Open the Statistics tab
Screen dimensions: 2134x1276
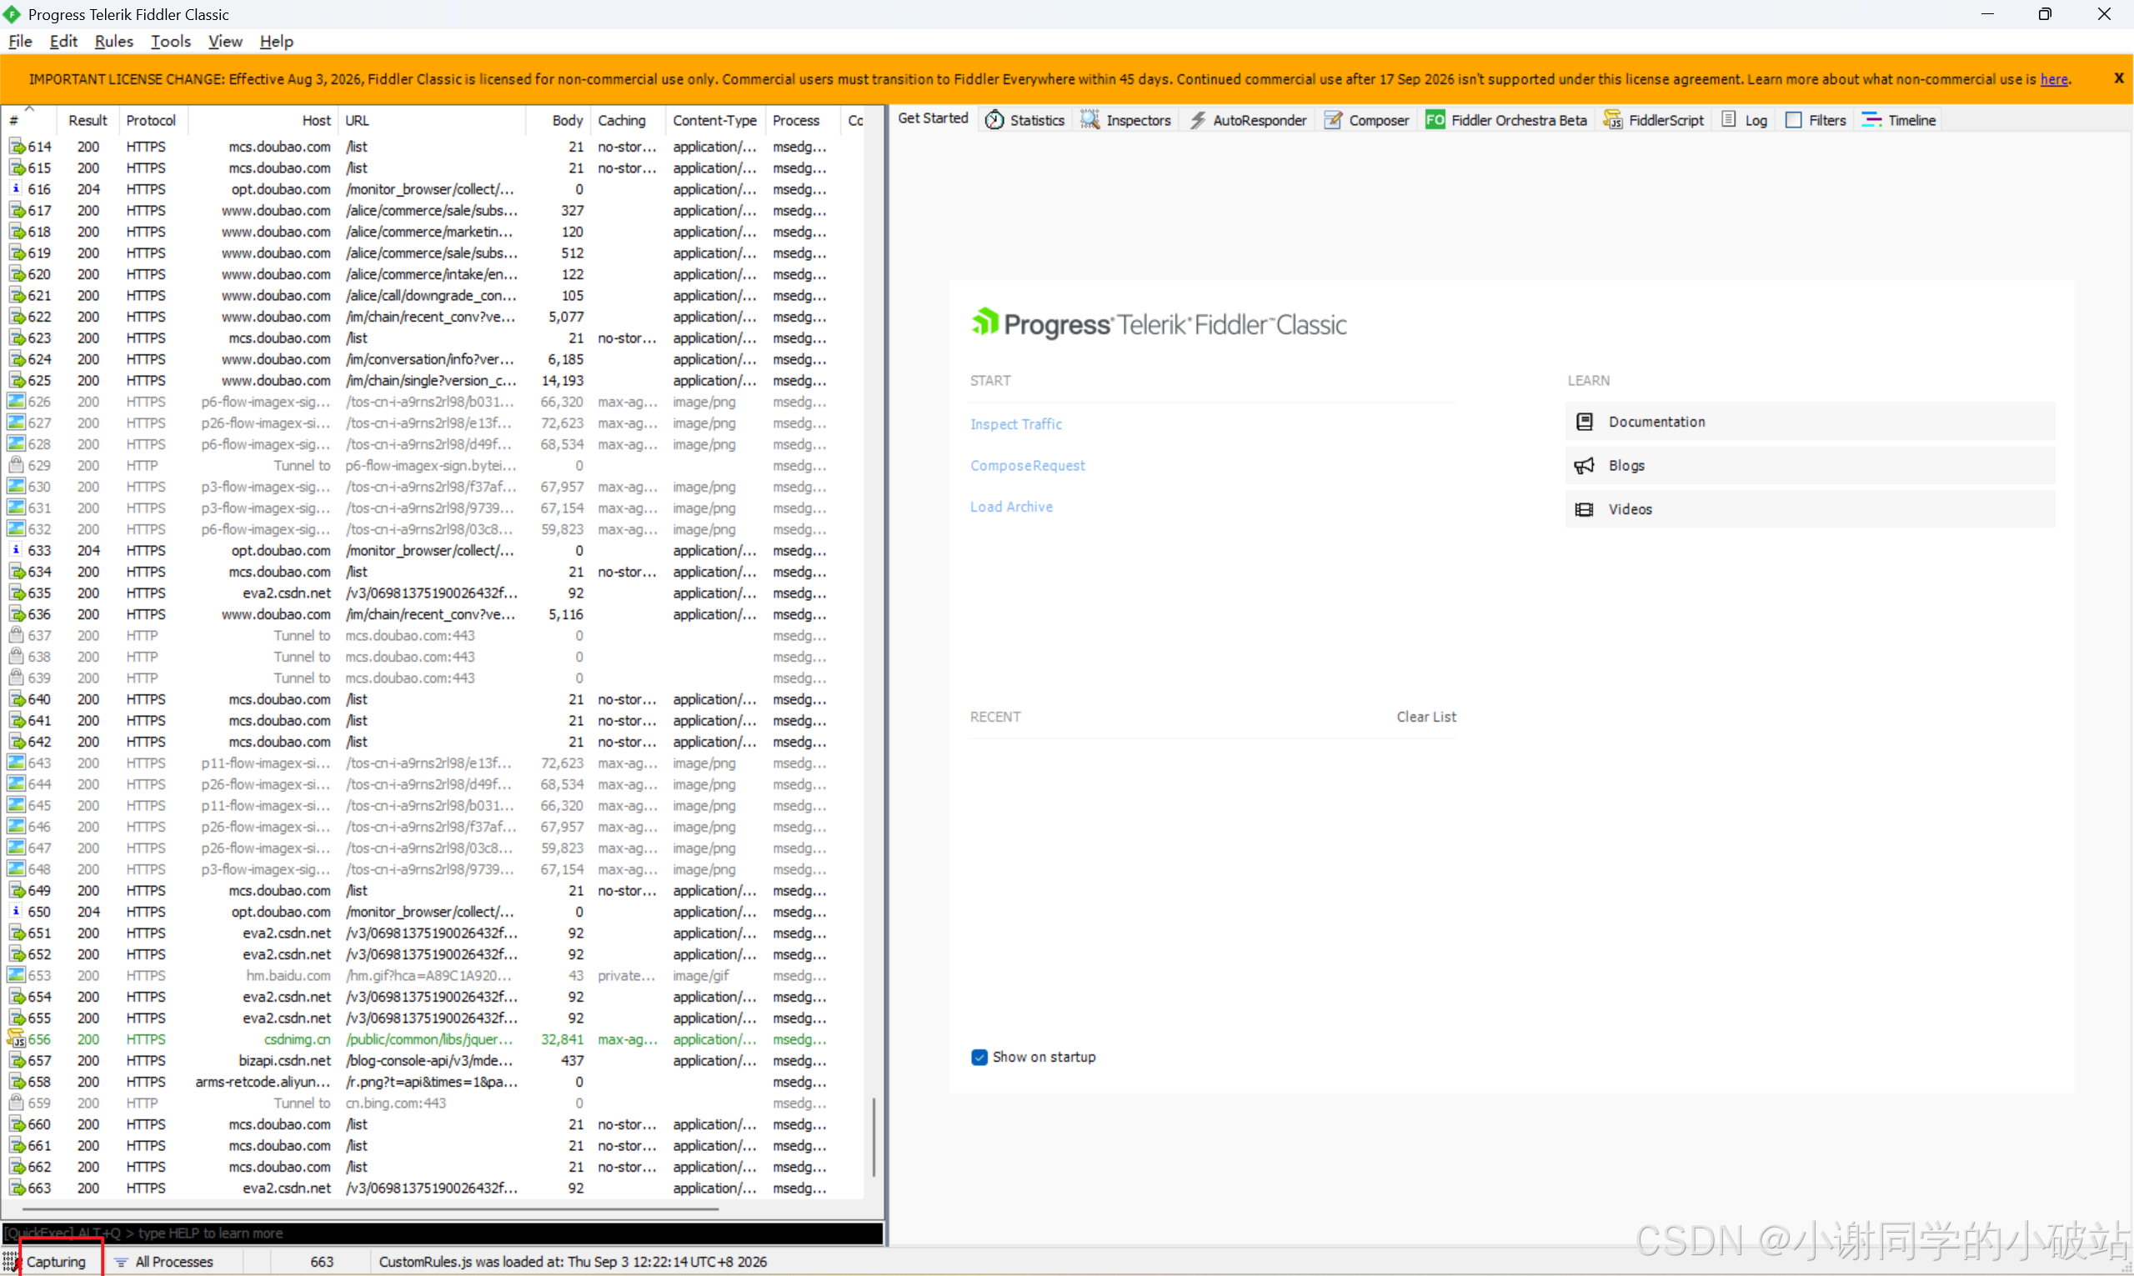1024,120
